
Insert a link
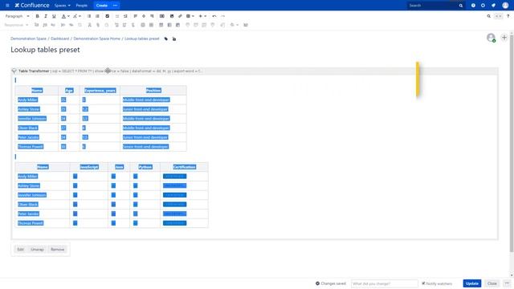(x=180, y=16)
